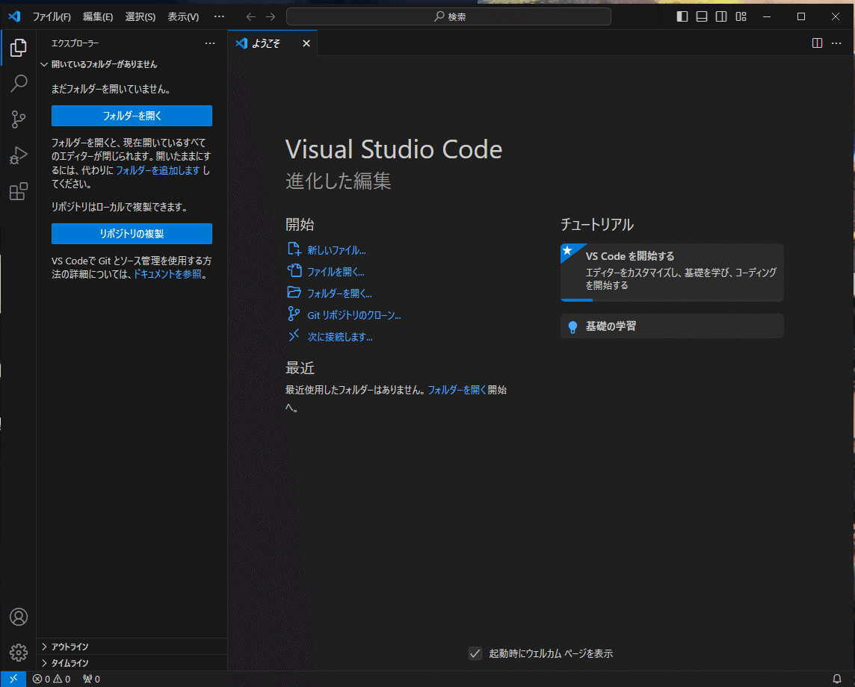Open notifications bell in status bar
855x687 pixels.
point(836,679)
